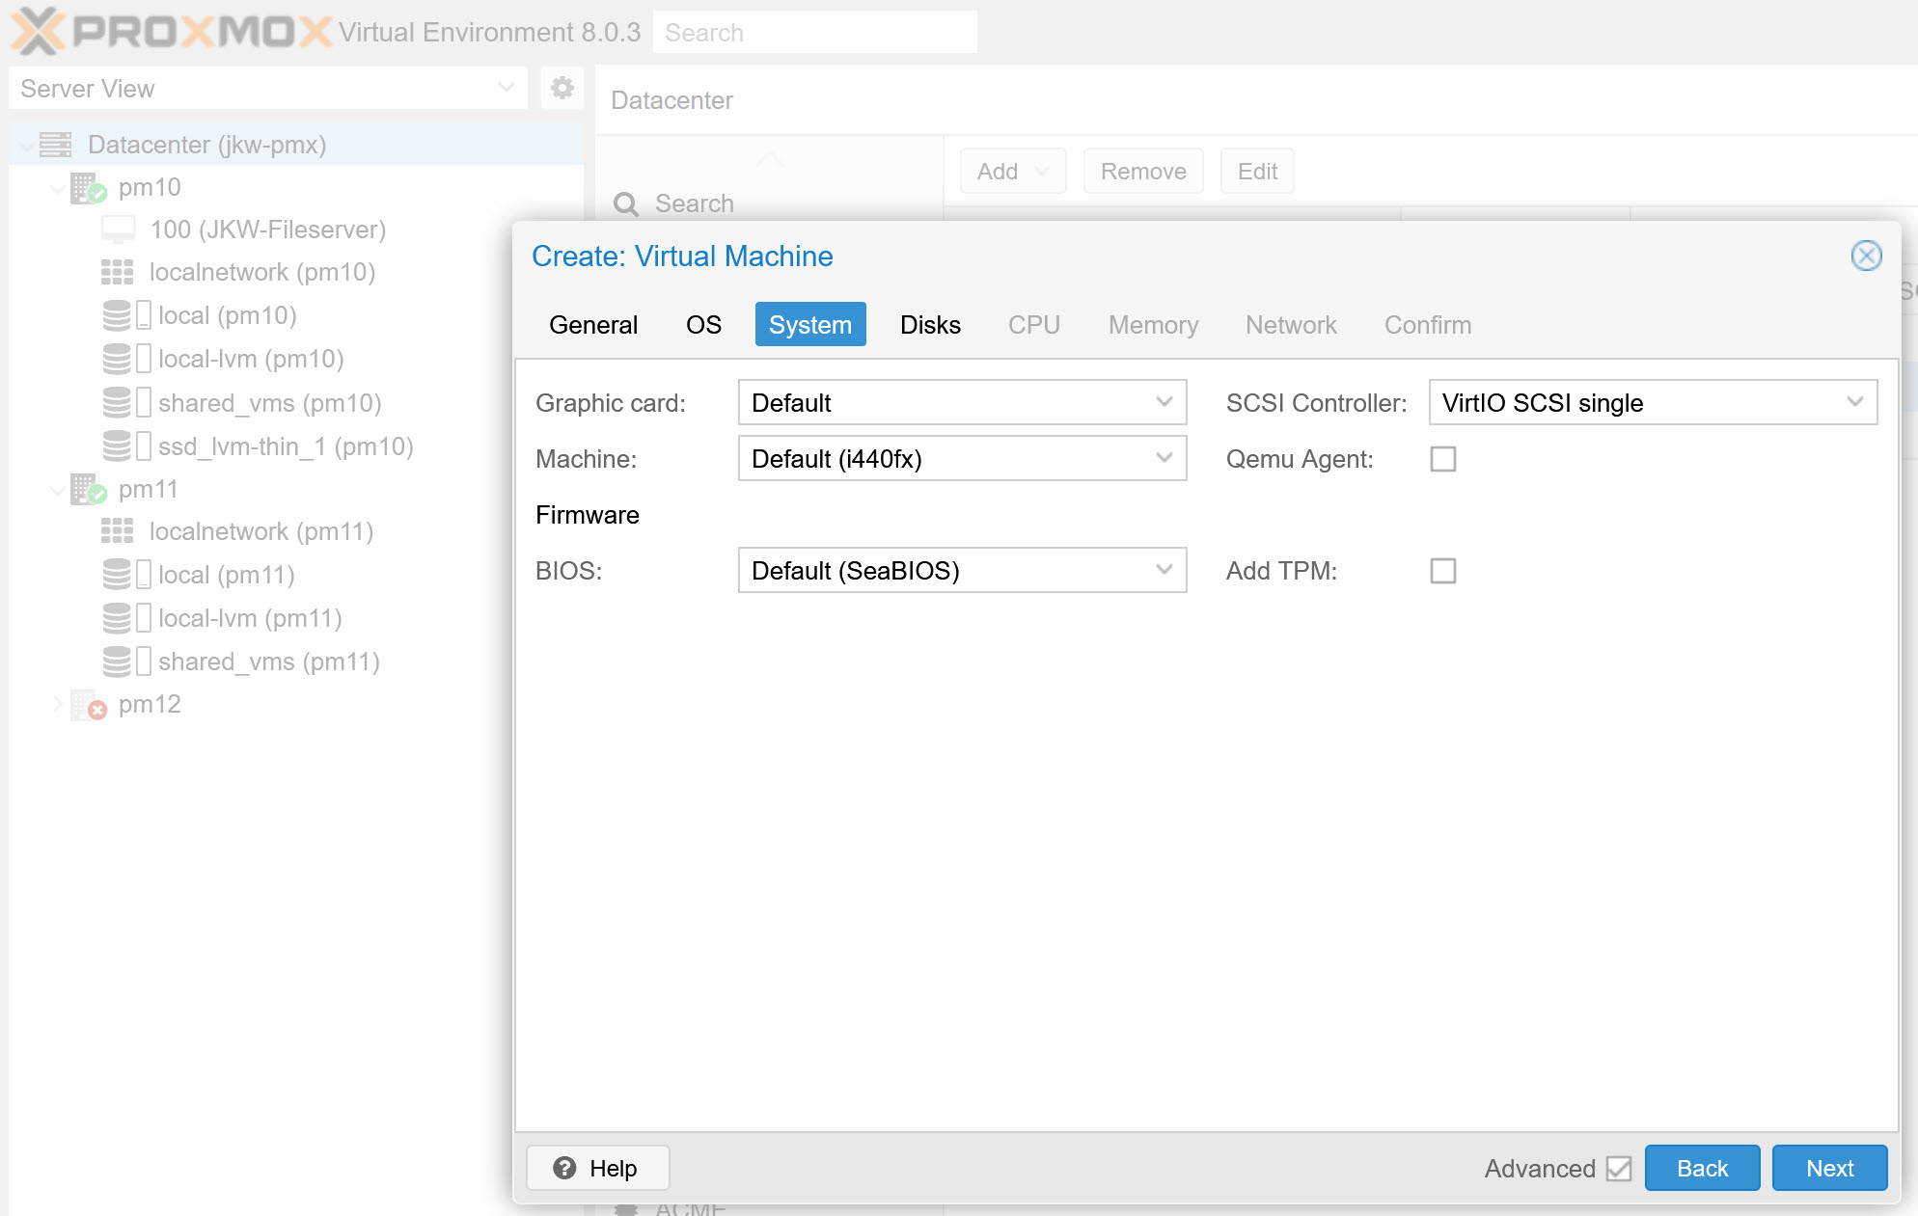Click the pm11 node icon

coord(85,489)
